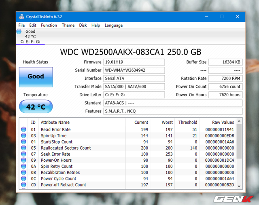Click the Serial Number field

[134, 70]
